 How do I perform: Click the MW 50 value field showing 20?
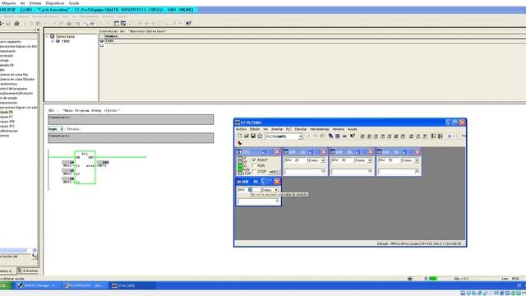coord(399,172)
